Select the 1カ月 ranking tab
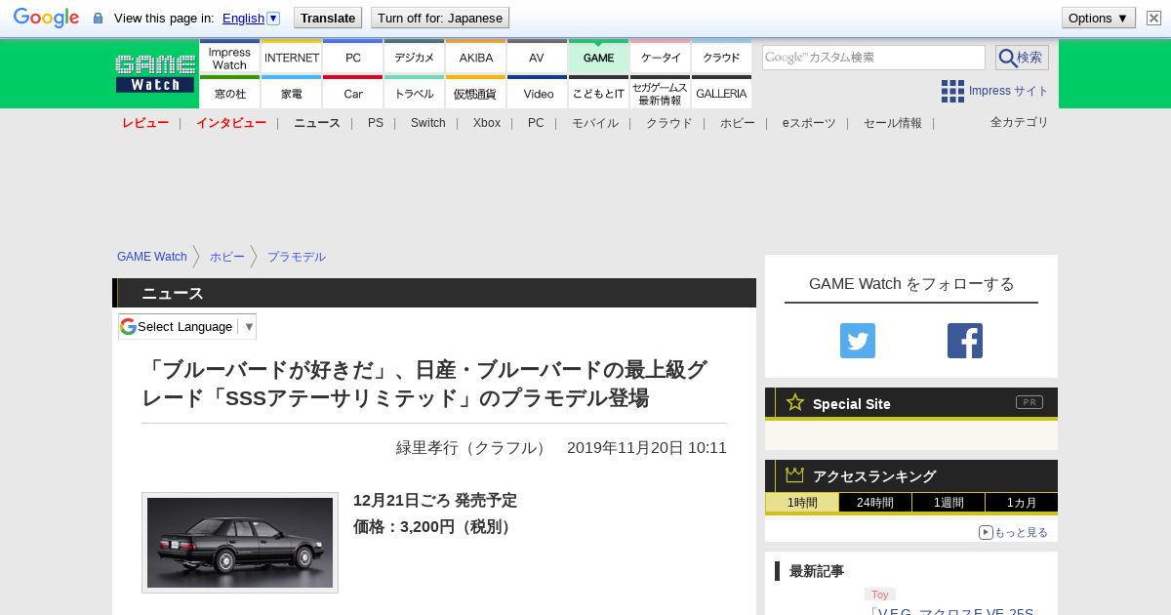 coord(1022,503)
